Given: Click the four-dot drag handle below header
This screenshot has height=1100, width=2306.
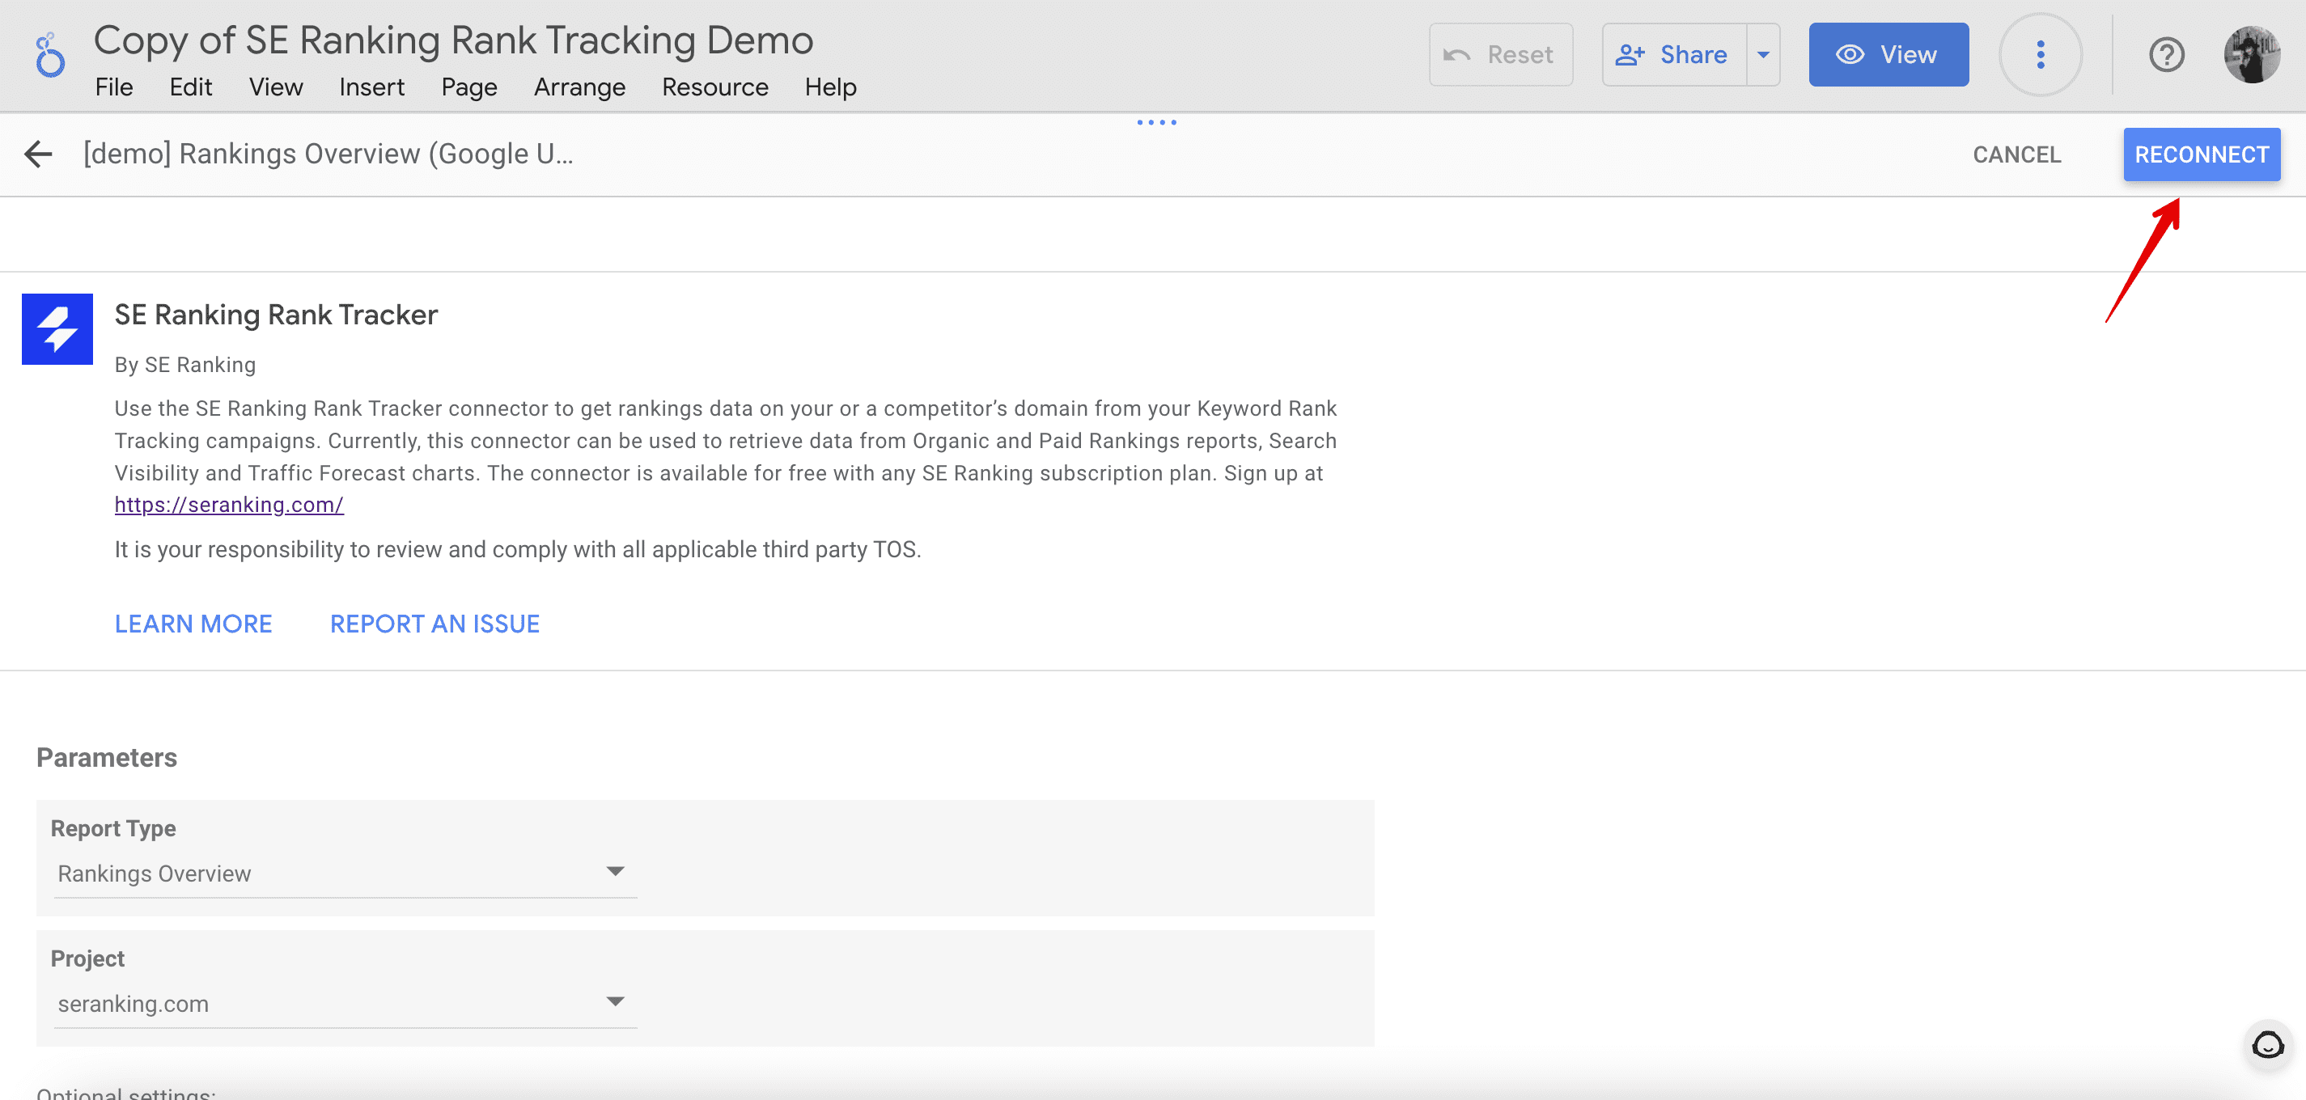Looking at the screenshot, I should [1156, 123].
